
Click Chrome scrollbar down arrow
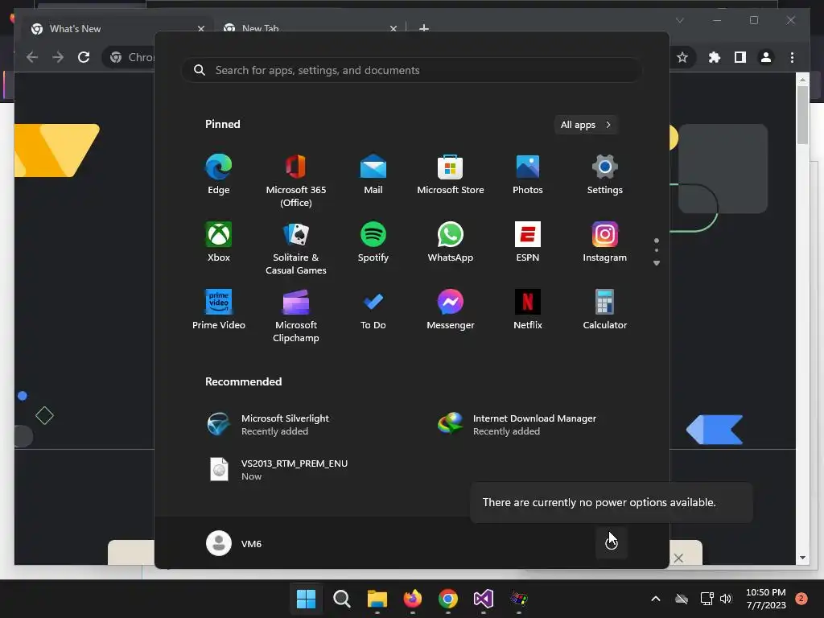(x=802, y=558)
